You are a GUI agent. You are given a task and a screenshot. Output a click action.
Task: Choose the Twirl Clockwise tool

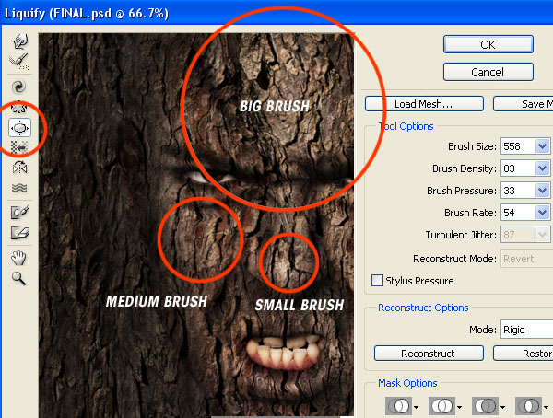click(x=18, y=87)
